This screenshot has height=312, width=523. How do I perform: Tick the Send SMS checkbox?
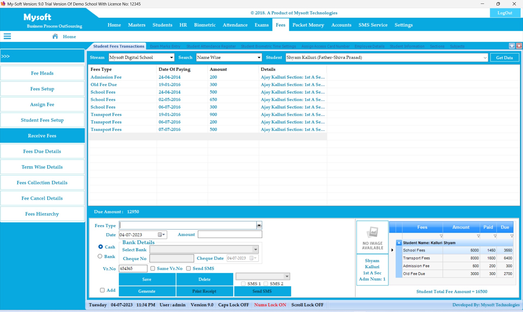[188, 268]
